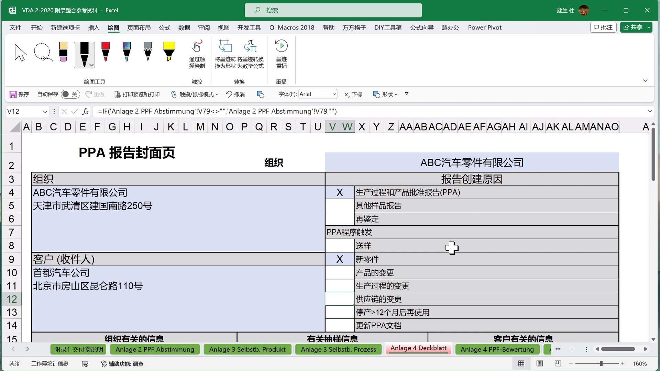The width and height of the screenshot is (660, 371).
Task: Select the red pen drawing tool
Action: pyautogui.click(x=106, y=52)
